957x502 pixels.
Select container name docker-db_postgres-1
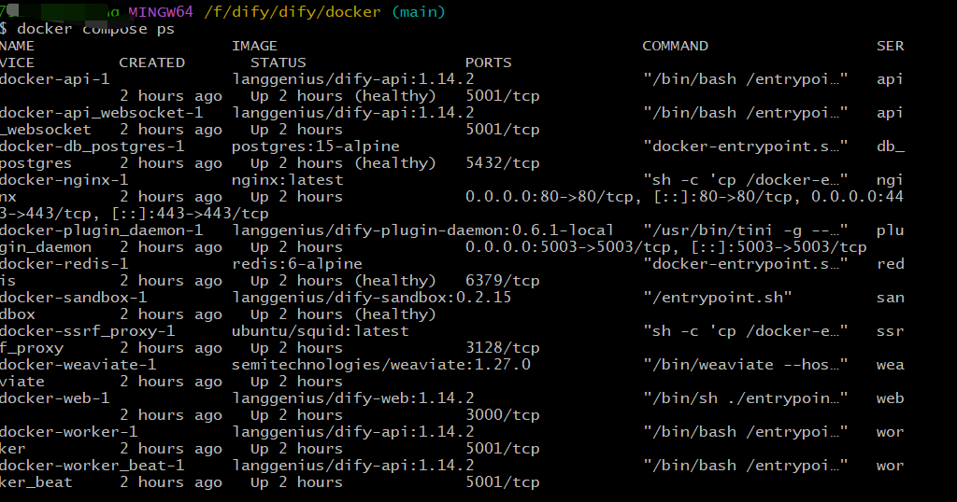93,146
